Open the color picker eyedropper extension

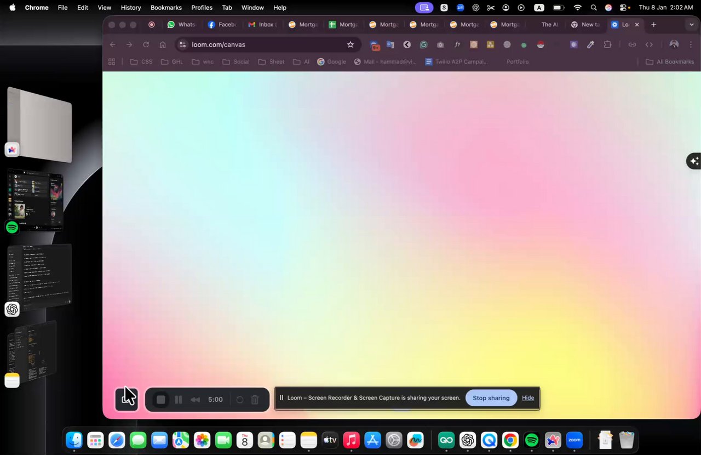tap(590, 45)
